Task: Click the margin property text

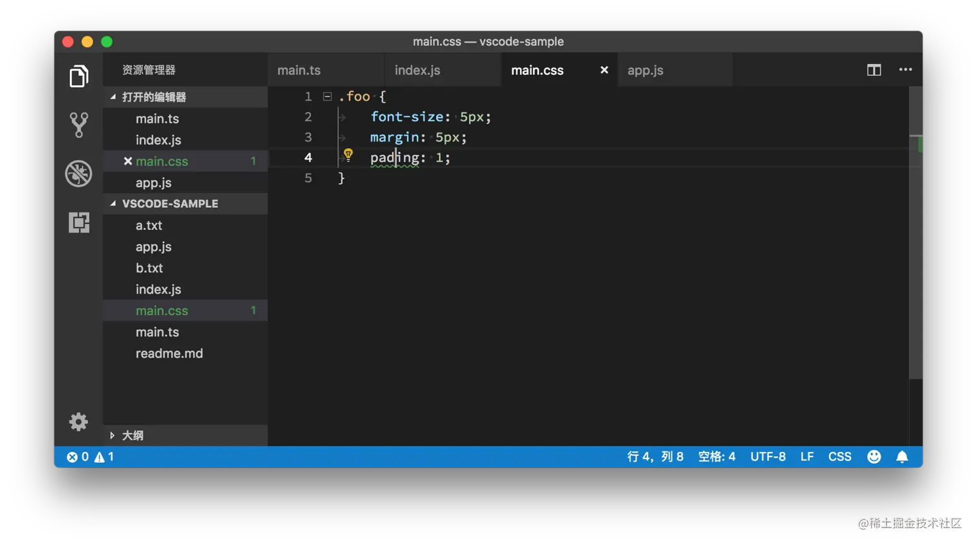Action: pos(394,138)
